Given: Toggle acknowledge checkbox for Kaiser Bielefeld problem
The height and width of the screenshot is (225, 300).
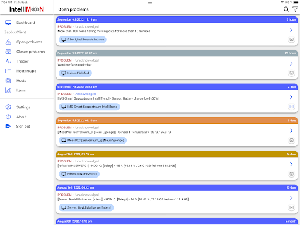Looking at the screenshot, I should [x=291, y=73].
